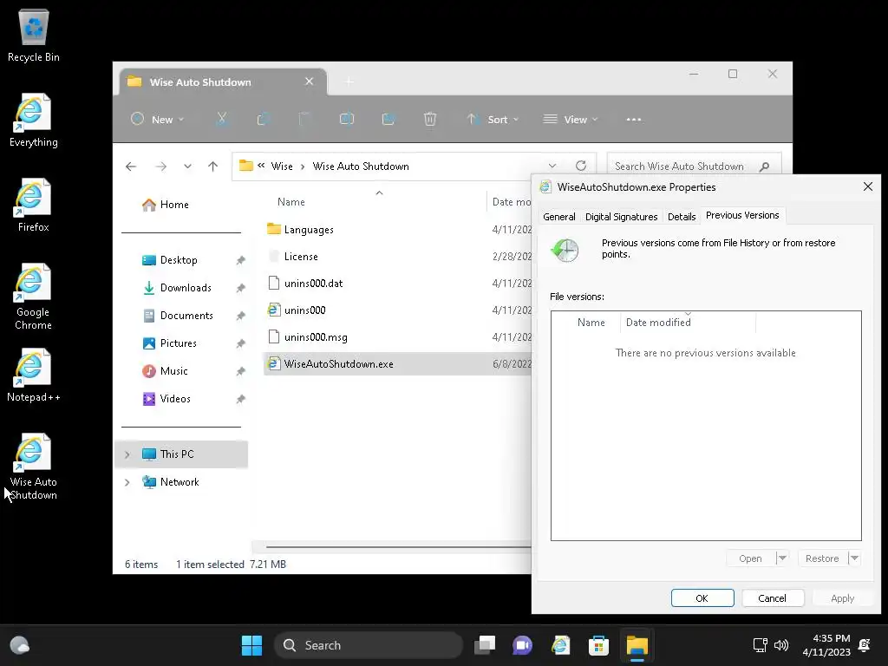This screenshot has width=888, height=666.
Task: Expand Network tree node
Action: [127, 482]
